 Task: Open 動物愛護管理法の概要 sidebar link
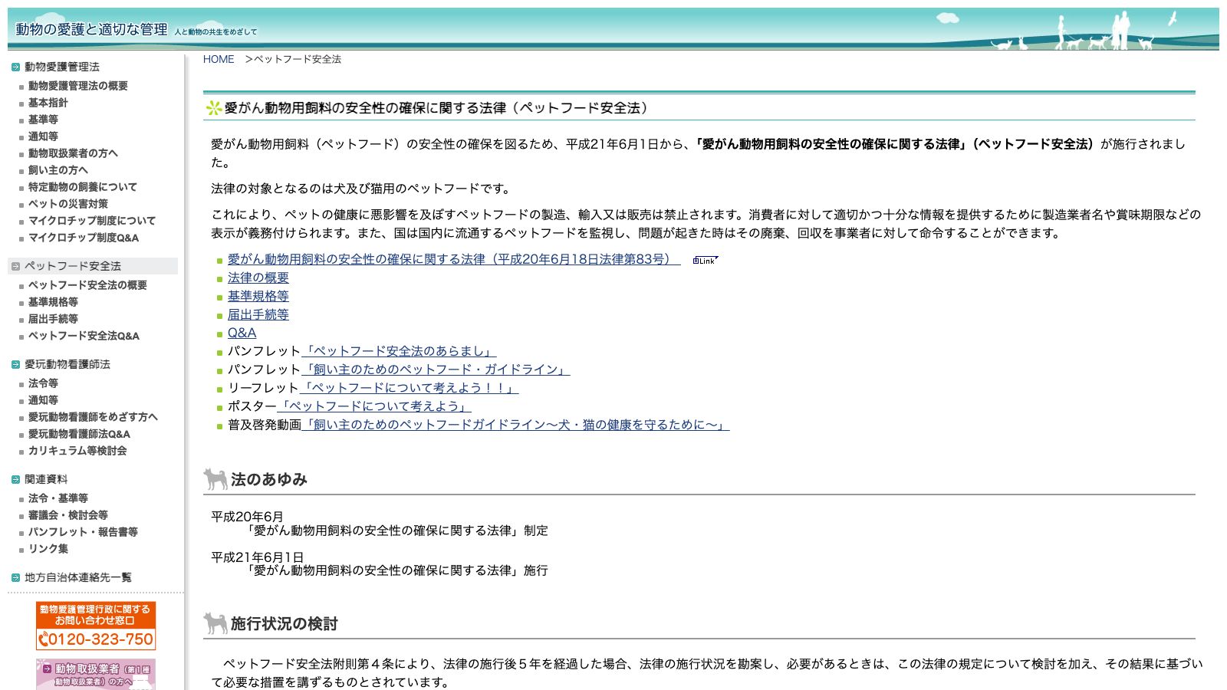pos(77,86)
